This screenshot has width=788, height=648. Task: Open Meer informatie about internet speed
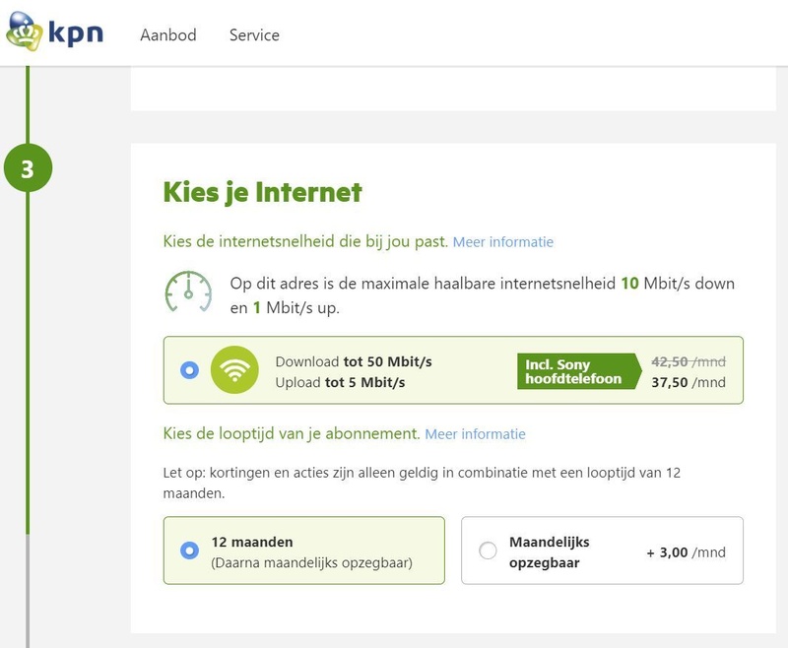click(502, 242)
